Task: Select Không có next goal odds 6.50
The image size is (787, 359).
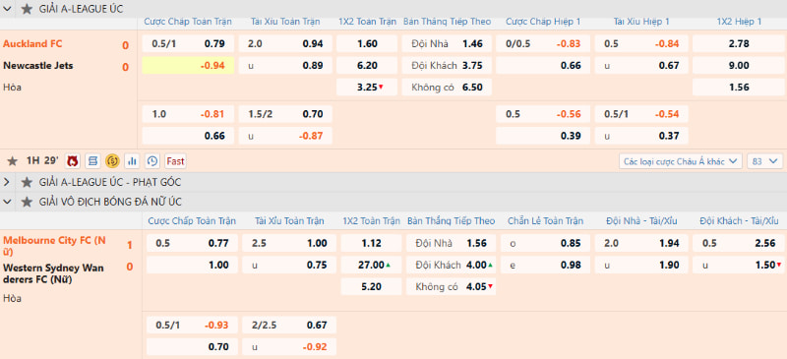Action: click(448, 88)
